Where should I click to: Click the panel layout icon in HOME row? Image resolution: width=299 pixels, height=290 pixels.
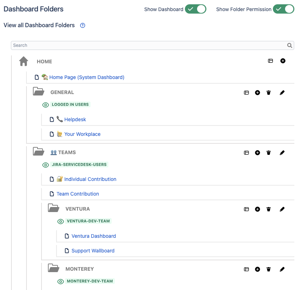point(270,61)
